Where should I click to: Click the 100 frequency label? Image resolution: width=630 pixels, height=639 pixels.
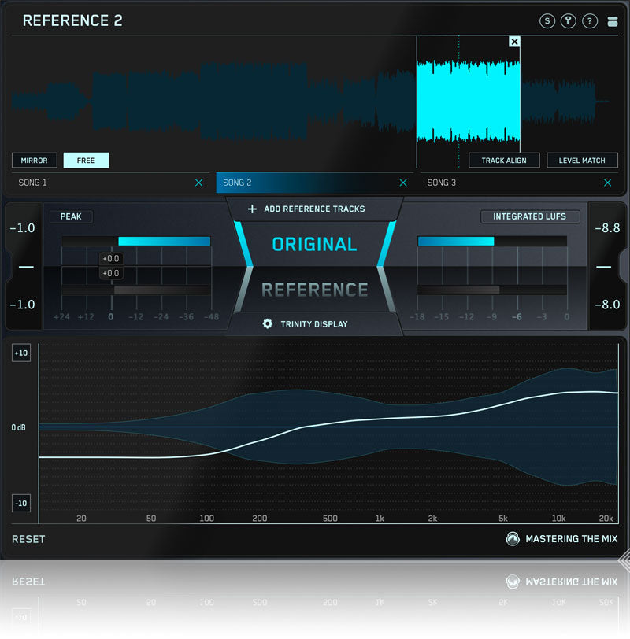click(207, 519)
